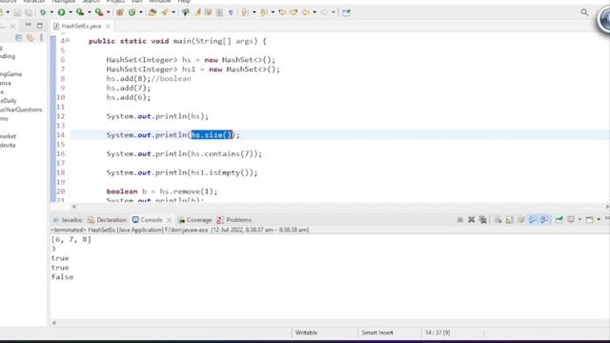Screen dimensions: 610x343
Task: Click the Save disk icon in toolbar
Action: (17, 12)
